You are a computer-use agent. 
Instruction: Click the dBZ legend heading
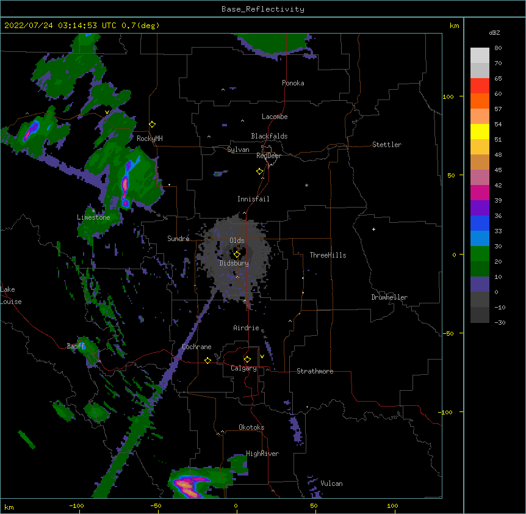[x=494, y=32]
